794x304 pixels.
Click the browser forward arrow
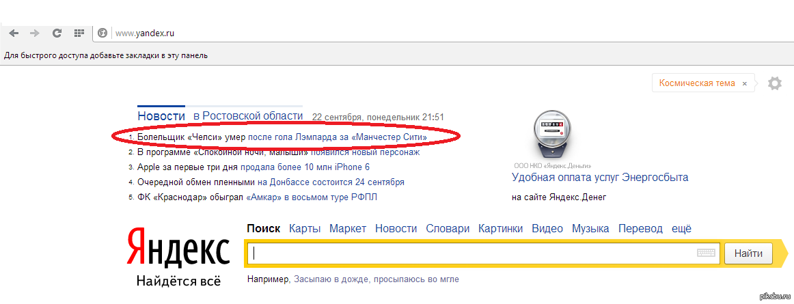35,33
